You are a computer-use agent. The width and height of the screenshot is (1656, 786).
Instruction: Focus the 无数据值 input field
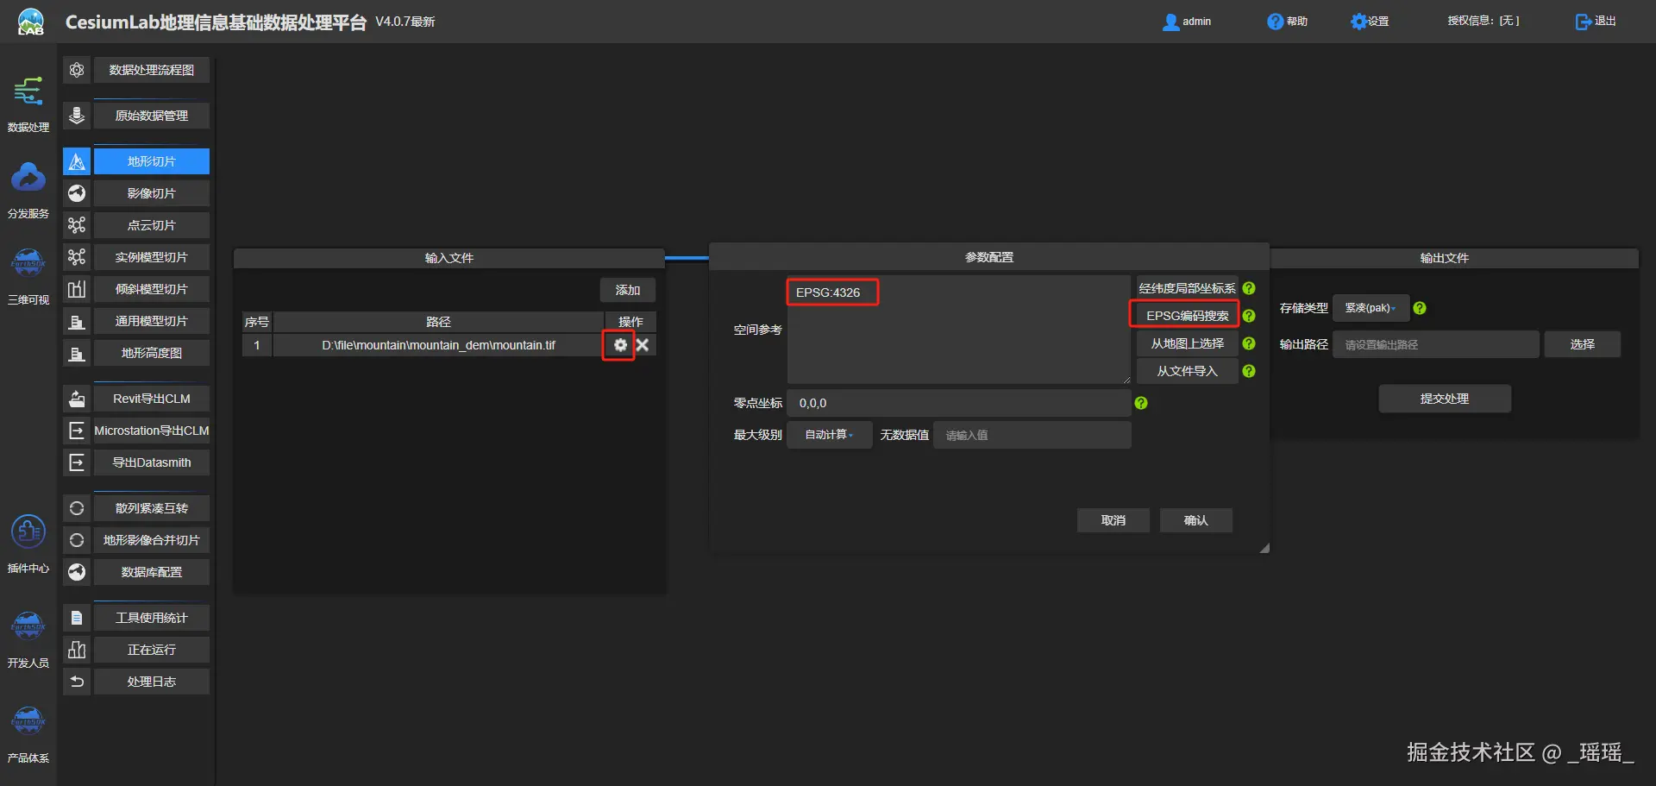tap(1032, 435)
